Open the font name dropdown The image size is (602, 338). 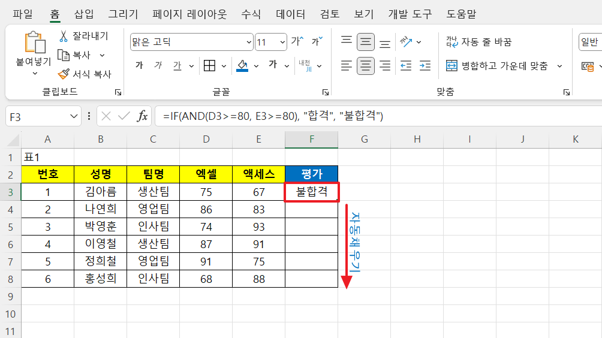pos(249,42)
